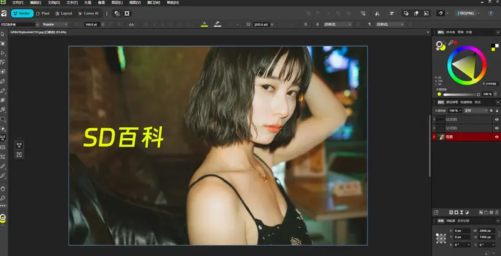
Task: Open the layer opacity 100 % dropdown
Action: click(460, 110)
